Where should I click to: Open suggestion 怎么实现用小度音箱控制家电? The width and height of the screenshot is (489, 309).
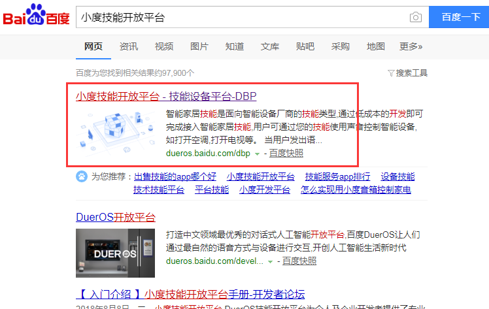tap(356, 189)
